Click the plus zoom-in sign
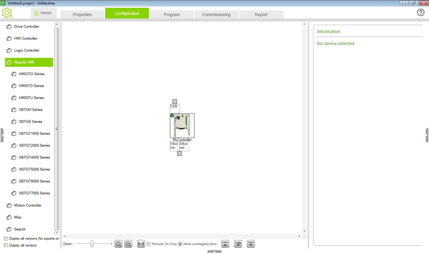 coord(111,244)
